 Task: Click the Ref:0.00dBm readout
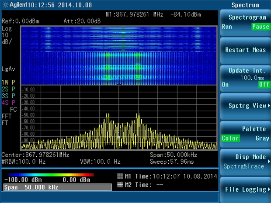pos(21,21)
